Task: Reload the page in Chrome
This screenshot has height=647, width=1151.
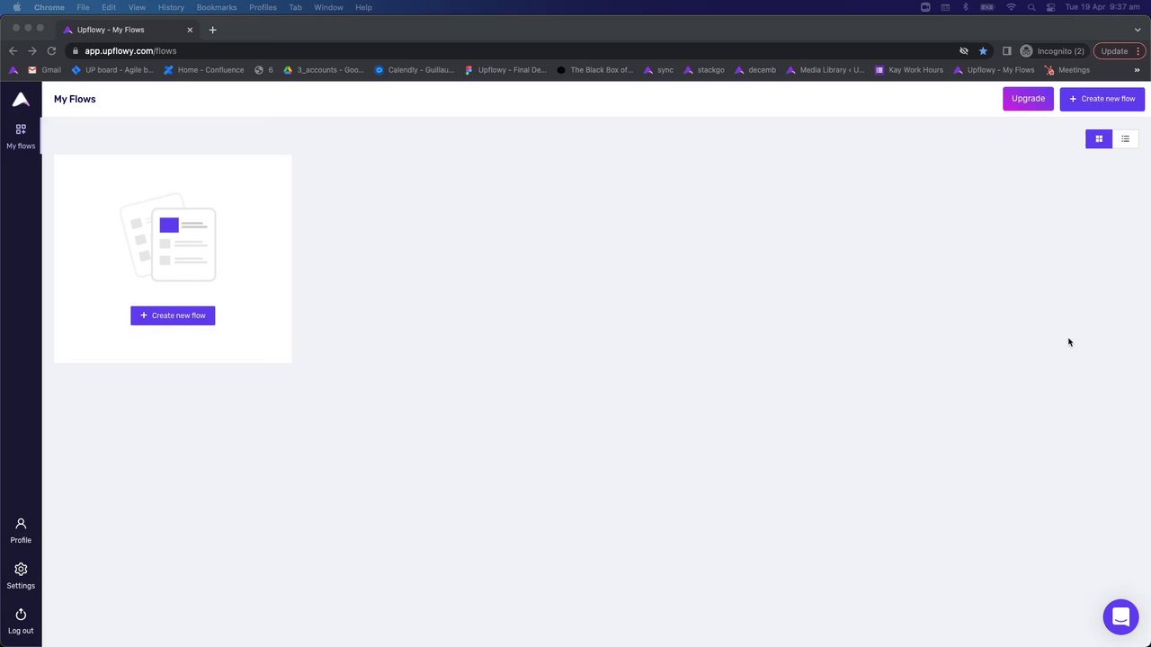Action: [51, 51]
